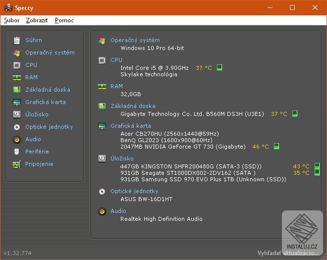Click the Optické jednotky heading in summary

click(134, 191)
